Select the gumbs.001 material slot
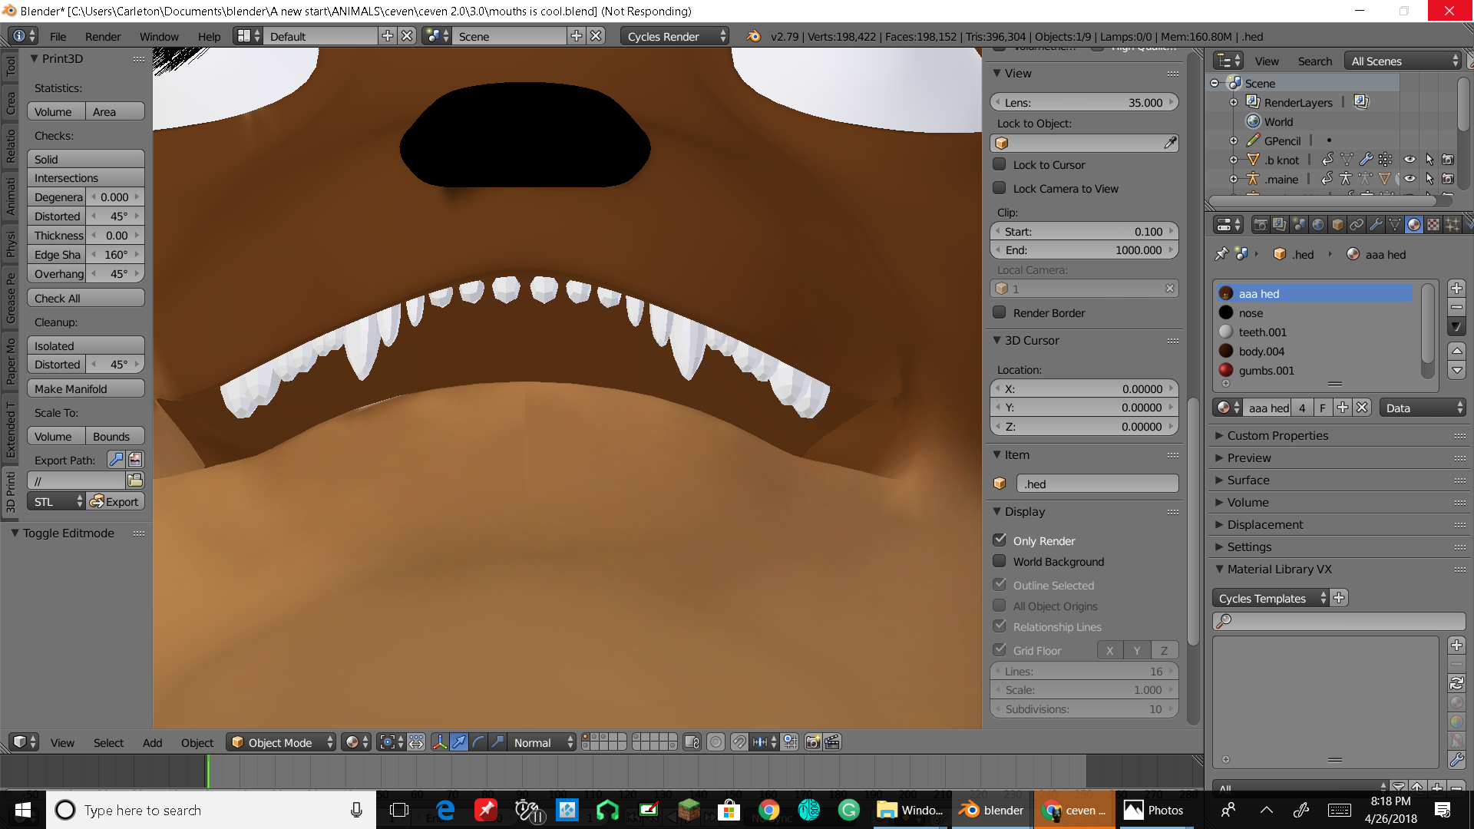This screenshot has height=829, width=1474. (x=1266, y=370)
